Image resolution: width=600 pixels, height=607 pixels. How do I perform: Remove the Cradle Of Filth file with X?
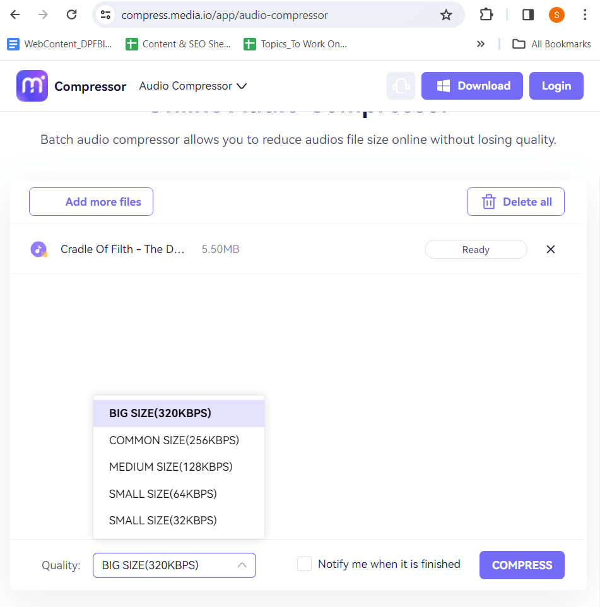tap(550, 249)
